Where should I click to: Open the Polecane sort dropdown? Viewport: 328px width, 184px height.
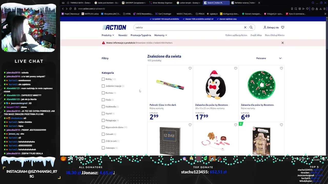tap(269, 58)
